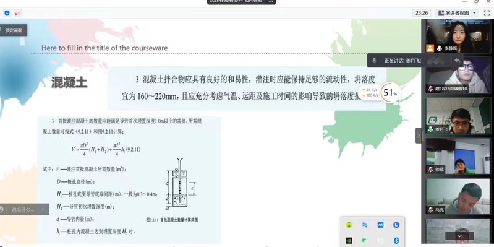Collapse the chat bar with left arrow
494x247 pixels.
click(x=43, y=209)
